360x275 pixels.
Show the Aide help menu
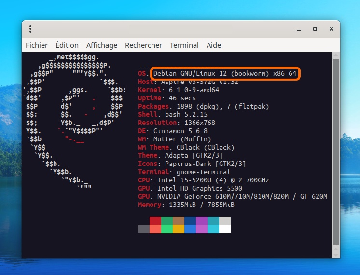214,45
